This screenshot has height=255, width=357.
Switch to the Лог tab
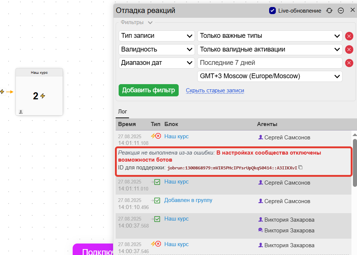[122, 112]
